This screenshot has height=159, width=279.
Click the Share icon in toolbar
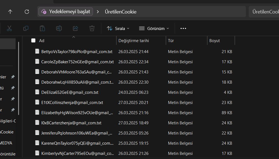(75, 28)
